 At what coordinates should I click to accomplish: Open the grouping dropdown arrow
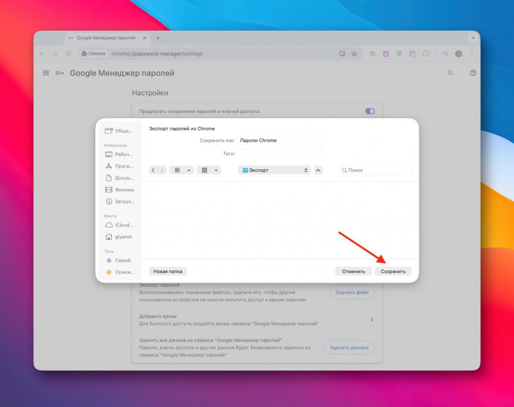coord(216,170)
